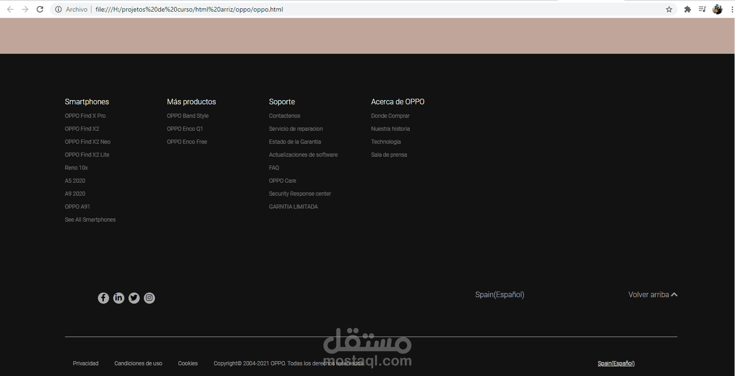Screen dimensions: 735x376
Task: Click the browser forward arrow
Action: [x=25, y=9]
